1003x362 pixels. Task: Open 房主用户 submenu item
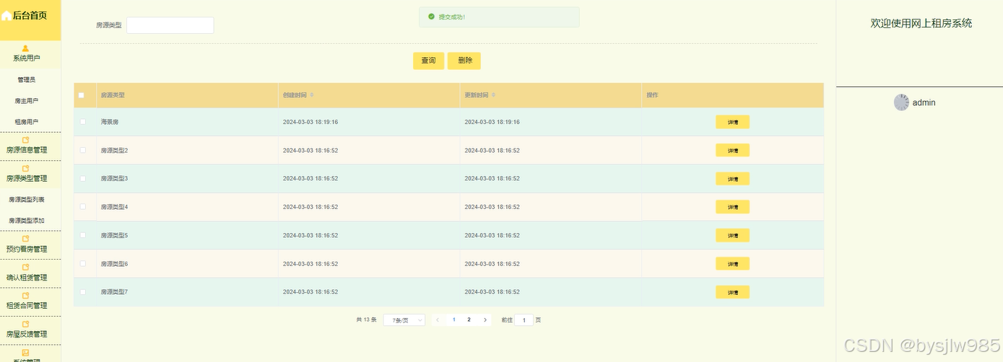point(27,101)
